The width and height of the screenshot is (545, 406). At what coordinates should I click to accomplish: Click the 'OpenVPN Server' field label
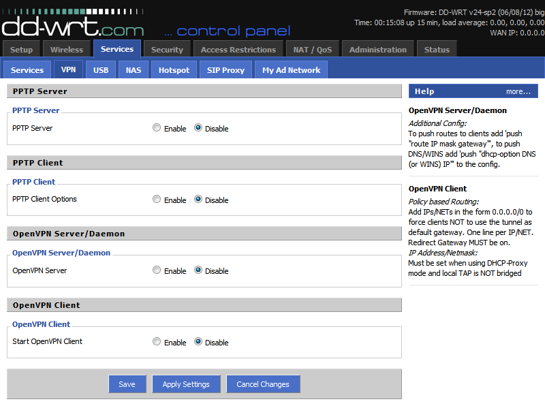(x=40, y=270)
